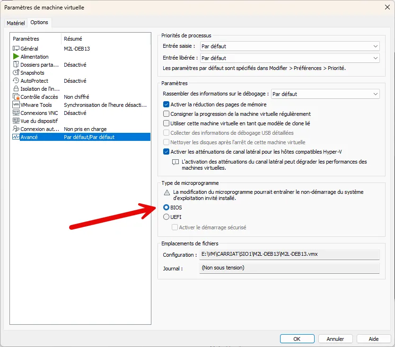Switch to the Matériel tab
The height and width of the screenshot is (347, 395).
16,23
